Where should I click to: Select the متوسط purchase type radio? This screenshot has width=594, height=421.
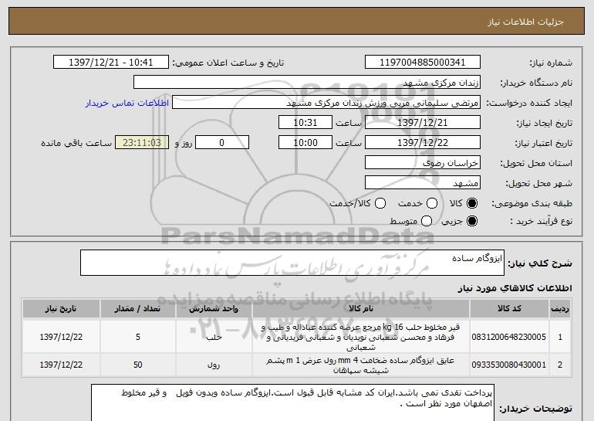click(427, 221)
